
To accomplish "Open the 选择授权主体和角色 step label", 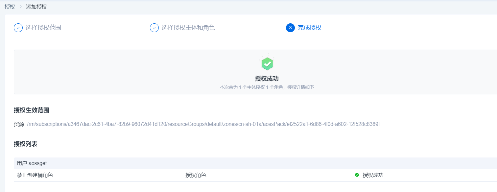I will tap(188, 28).
